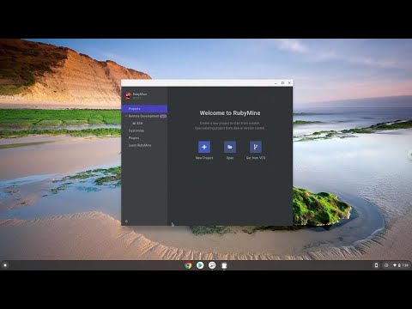Image resolution: width=412 pixels, height=309 pixels.
Task: Click the New Project plus icon
Action: click(204, 147)
